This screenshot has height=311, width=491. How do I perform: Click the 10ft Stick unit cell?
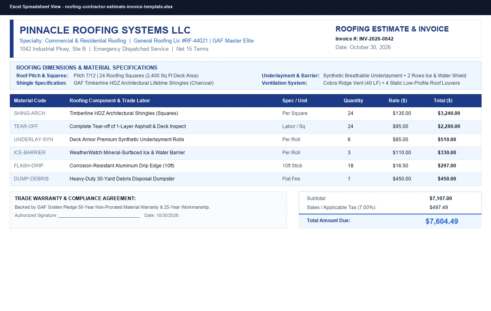pos(293,166)
